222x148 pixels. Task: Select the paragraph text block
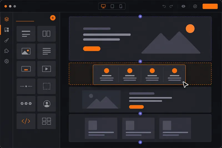point(46,51)
